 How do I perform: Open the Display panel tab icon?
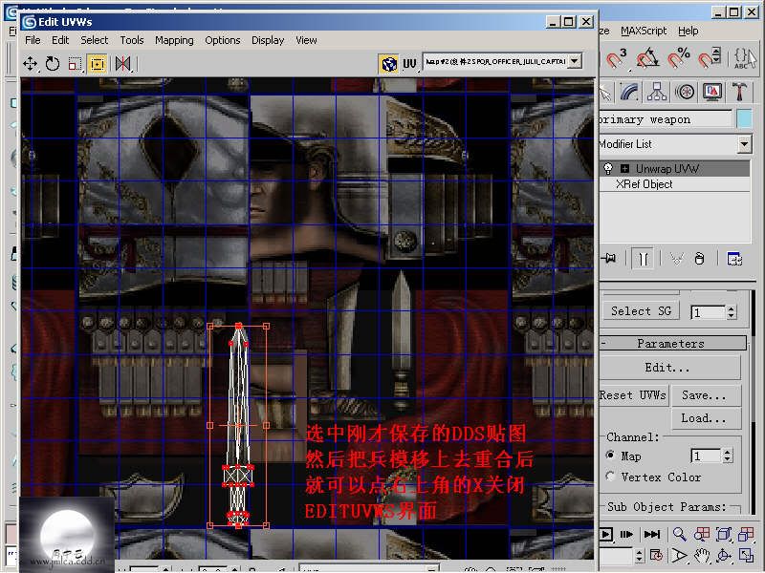711,92
